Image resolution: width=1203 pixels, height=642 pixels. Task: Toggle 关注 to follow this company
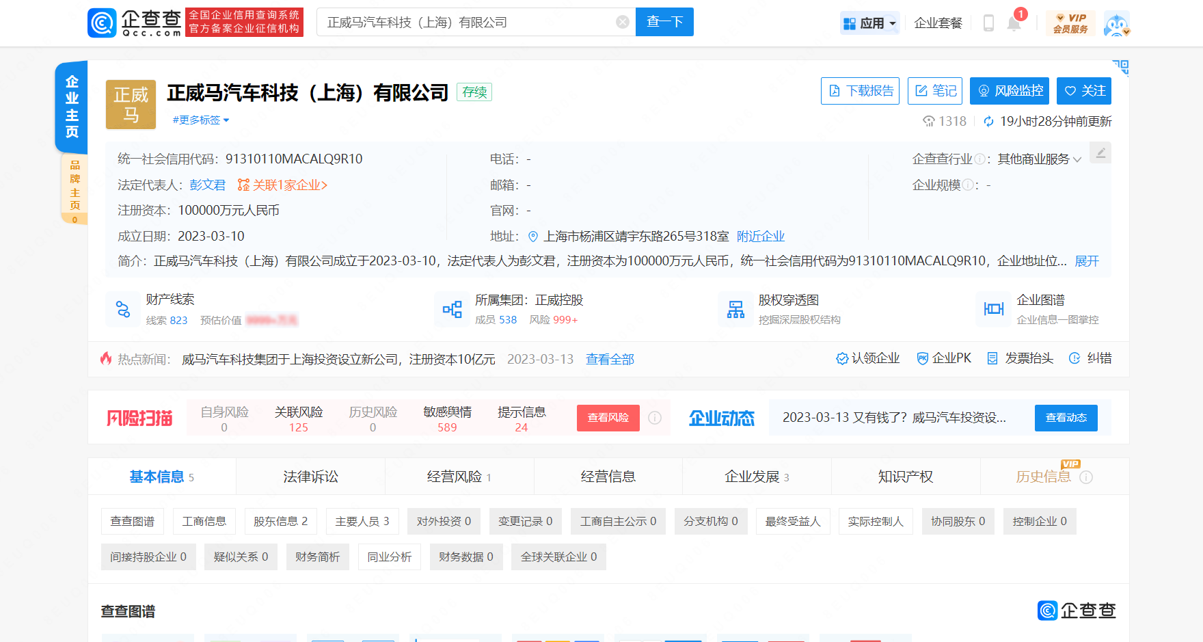coord(1083,91)
